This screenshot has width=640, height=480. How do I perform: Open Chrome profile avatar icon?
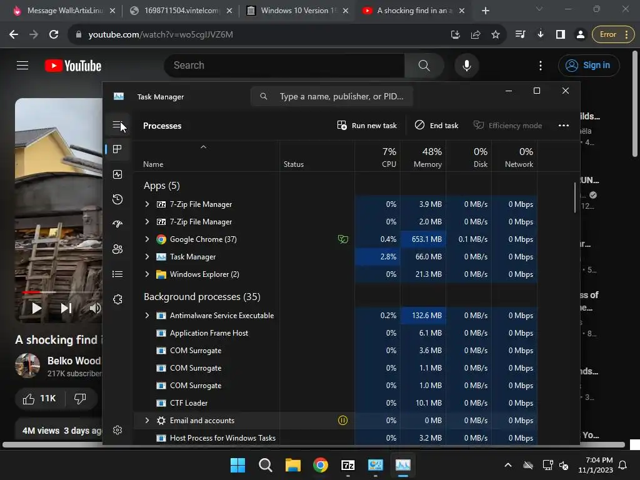click(x=580, y=34)
